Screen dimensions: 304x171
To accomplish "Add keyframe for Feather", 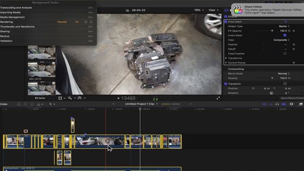I will click(294, 44).
